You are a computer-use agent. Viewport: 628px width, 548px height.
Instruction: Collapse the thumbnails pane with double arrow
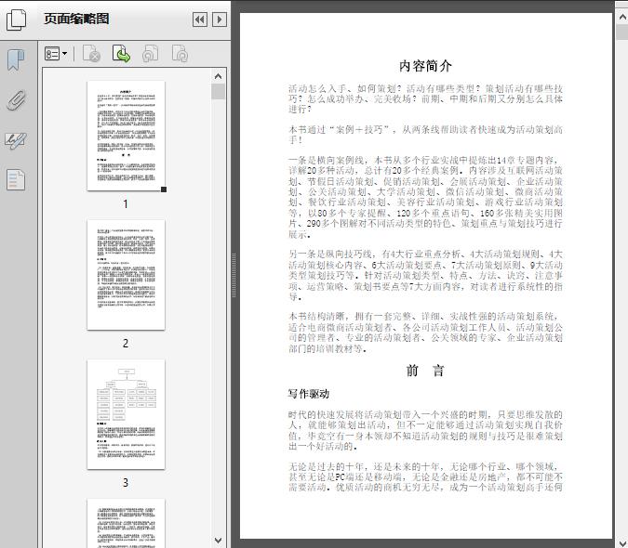click(x=199, y=20)
